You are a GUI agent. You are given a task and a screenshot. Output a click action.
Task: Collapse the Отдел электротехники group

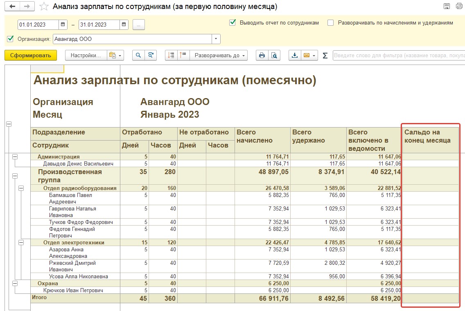pos(21,243)
